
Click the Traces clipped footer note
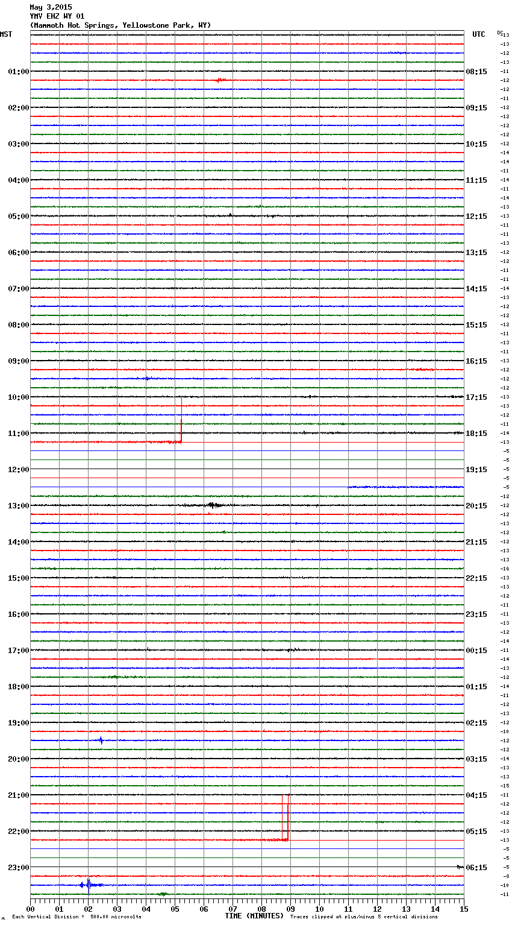364,917
